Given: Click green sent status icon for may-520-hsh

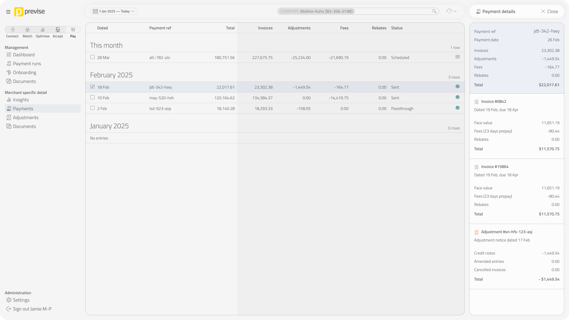Looking at the screenshot, I should 458,97.
